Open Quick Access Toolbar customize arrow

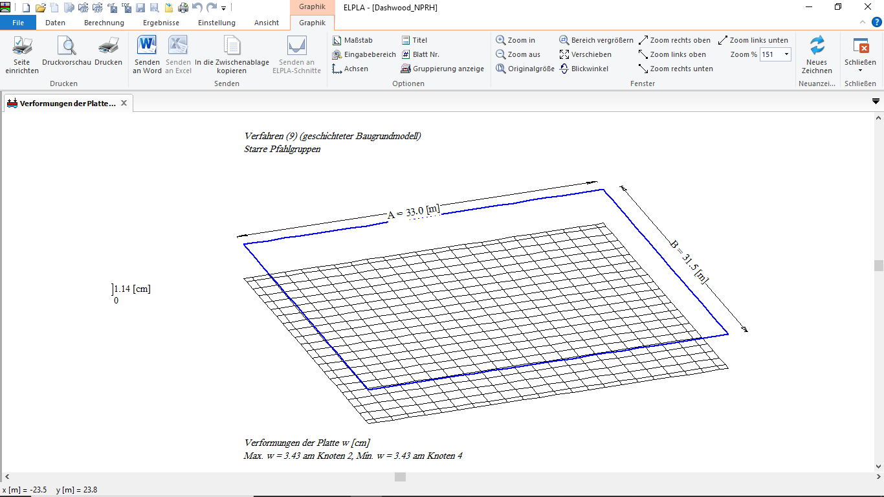click(x=224, y=8)
